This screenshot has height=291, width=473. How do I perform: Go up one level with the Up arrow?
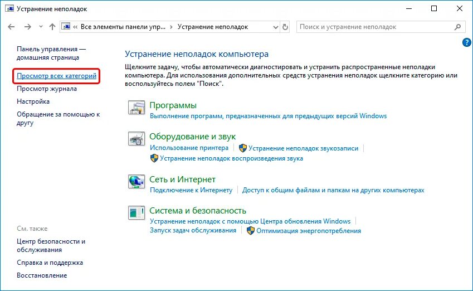(x=52, y=27)
